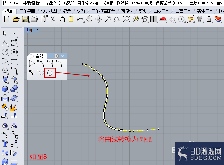224x165 pixels.
Task: Select the Polyline tool
Action: click(x=5, y=43)
